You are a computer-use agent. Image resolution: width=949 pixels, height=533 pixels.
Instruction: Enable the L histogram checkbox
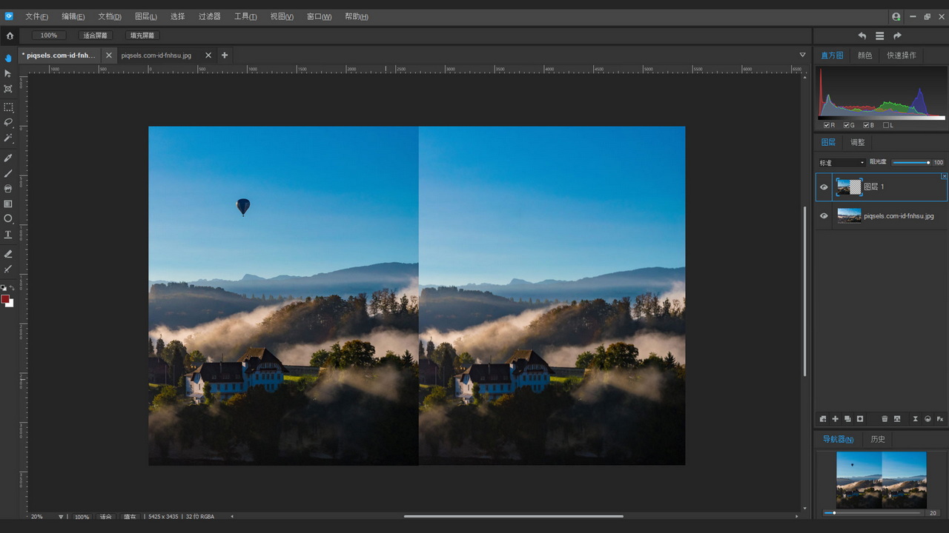point(886,125)
